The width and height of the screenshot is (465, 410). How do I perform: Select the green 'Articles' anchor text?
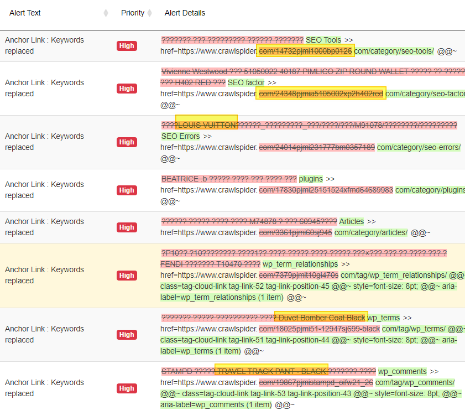352,222
